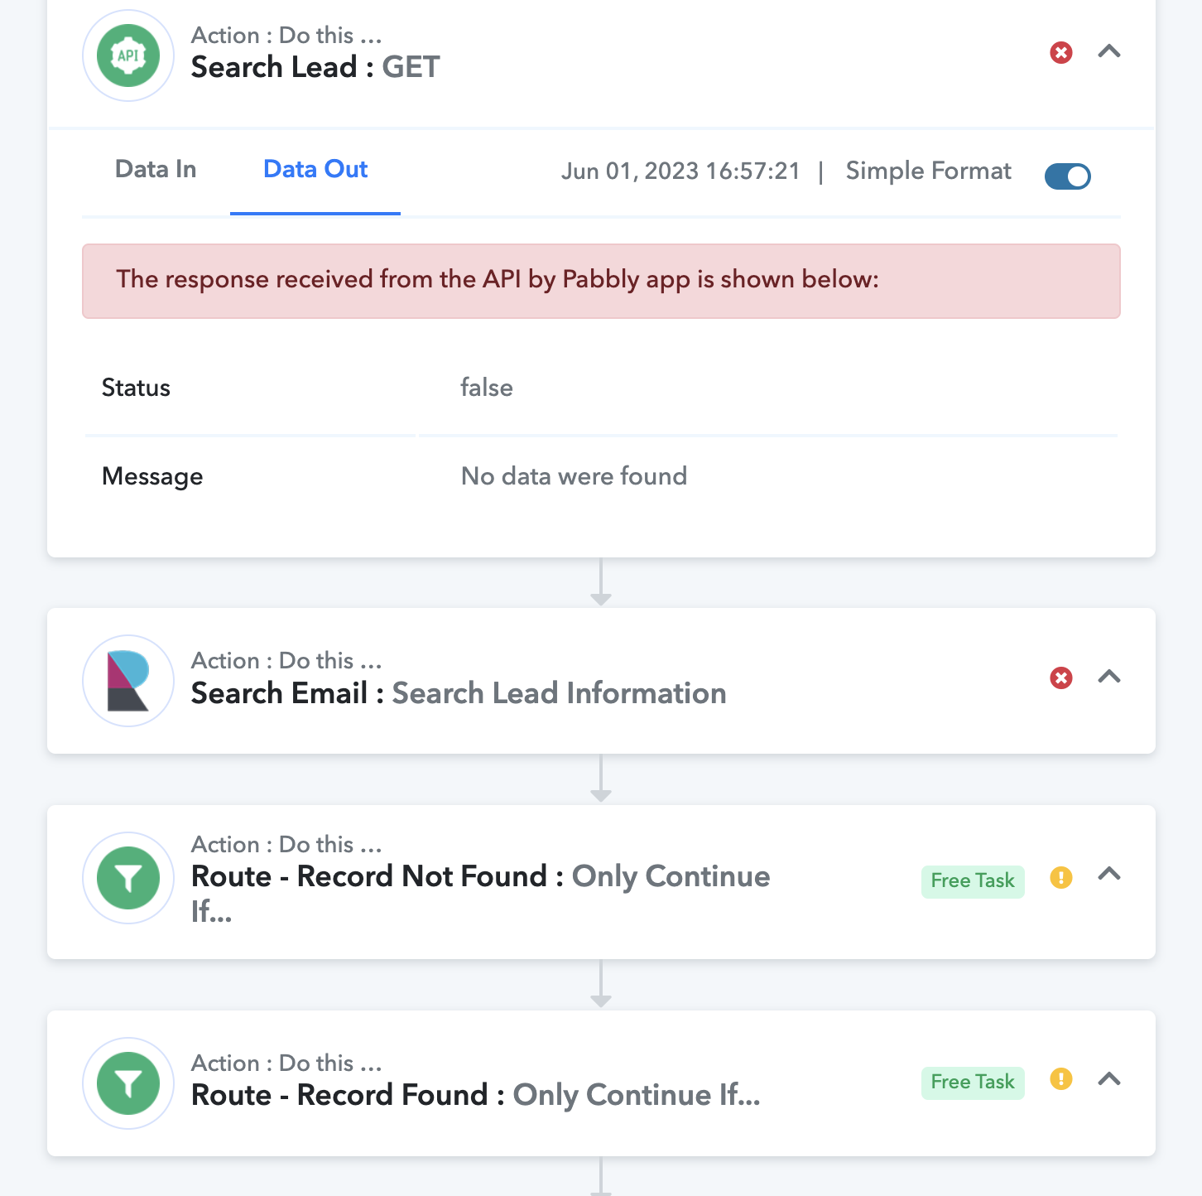
Task: Click the red error icon on Search Email
Action: pos(1061,678)
